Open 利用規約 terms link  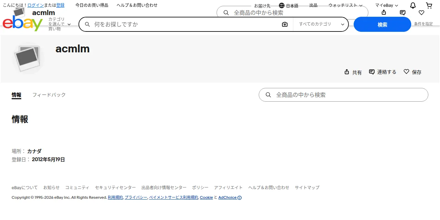click(115, 198)
